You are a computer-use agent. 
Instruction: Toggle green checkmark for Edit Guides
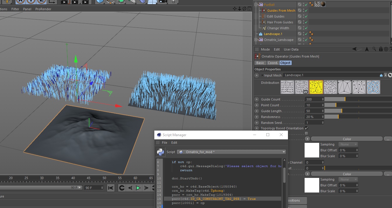pos(306,16)
